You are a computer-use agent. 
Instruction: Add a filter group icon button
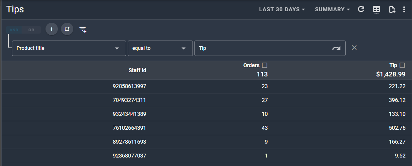67,29
